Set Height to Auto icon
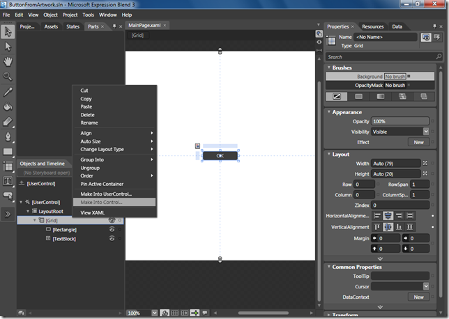This screenshot has height=319, width=449. click(425, 173)
